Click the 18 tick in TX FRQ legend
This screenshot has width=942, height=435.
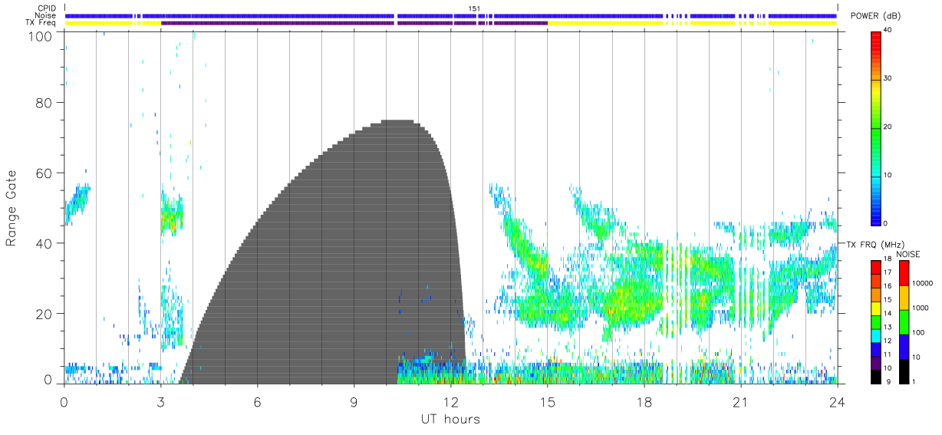coord(887,259)
